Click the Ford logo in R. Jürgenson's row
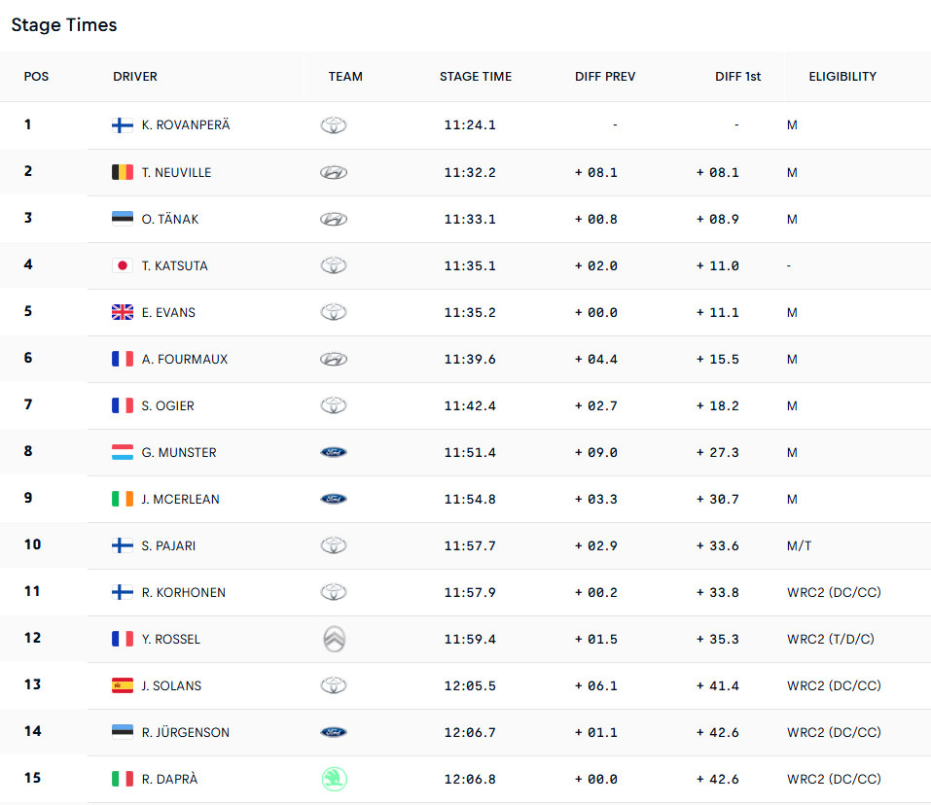 coord(334,733)
